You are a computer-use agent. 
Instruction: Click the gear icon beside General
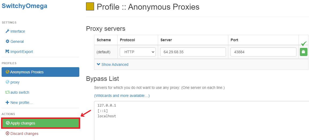pyautogui.click(x=8, y=41)
